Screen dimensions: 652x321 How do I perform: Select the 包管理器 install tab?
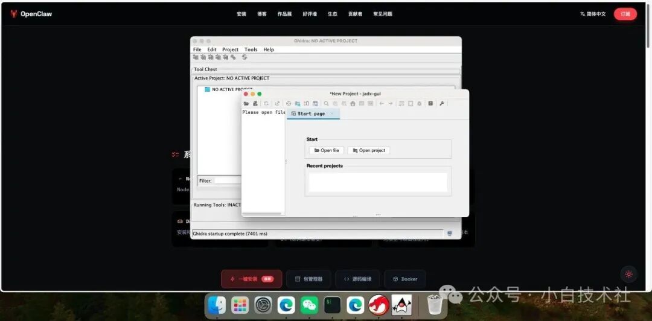coord(308,279)
